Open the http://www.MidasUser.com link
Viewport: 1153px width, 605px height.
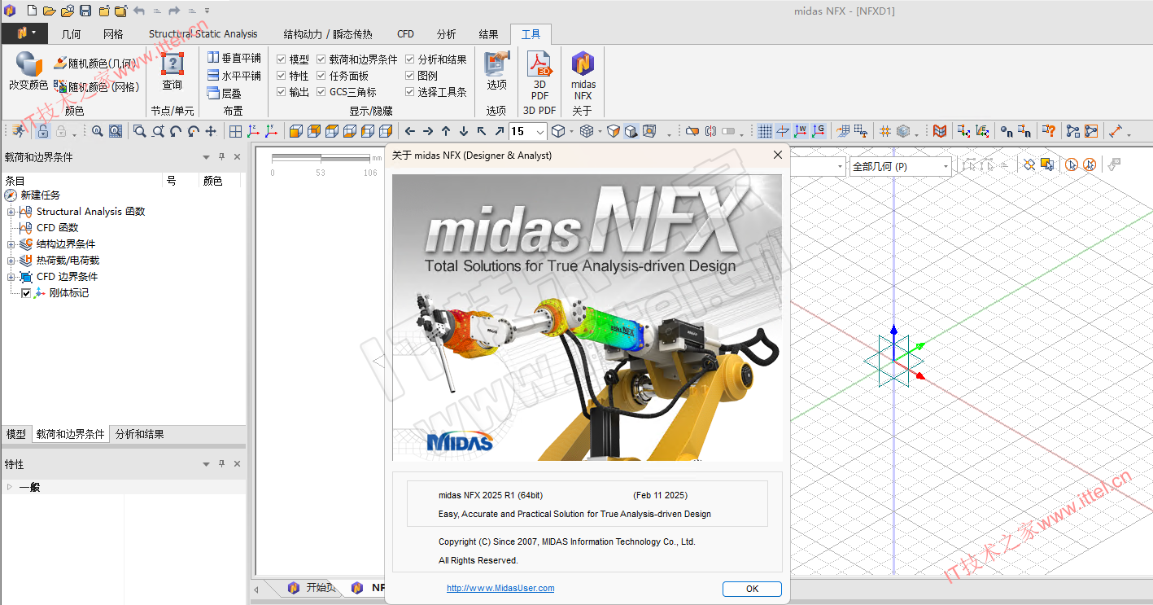tap(500, 588)
